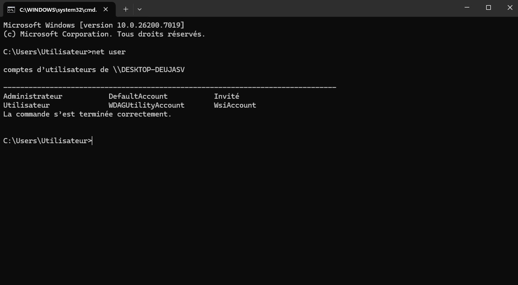
Task: Place cursor at the current command prompt
Action: [x=92, y=141]
